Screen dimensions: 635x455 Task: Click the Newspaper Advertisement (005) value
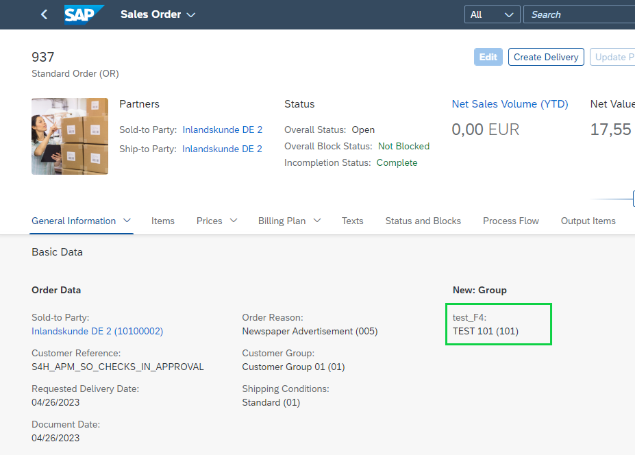point(310,331)
